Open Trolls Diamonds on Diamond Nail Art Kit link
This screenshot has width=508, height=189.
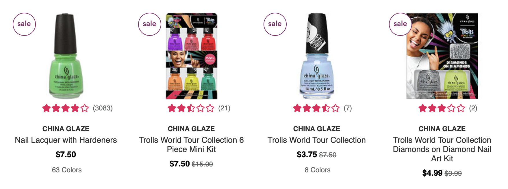pos(442,149)
